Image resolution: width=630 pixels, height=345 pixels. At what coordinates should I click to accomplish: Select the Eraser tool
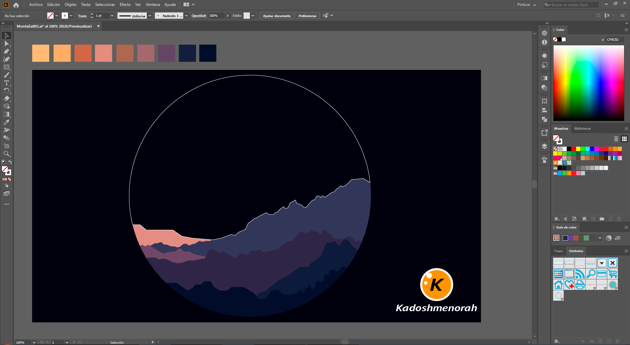pyautogui.click(x=7, y=98)
